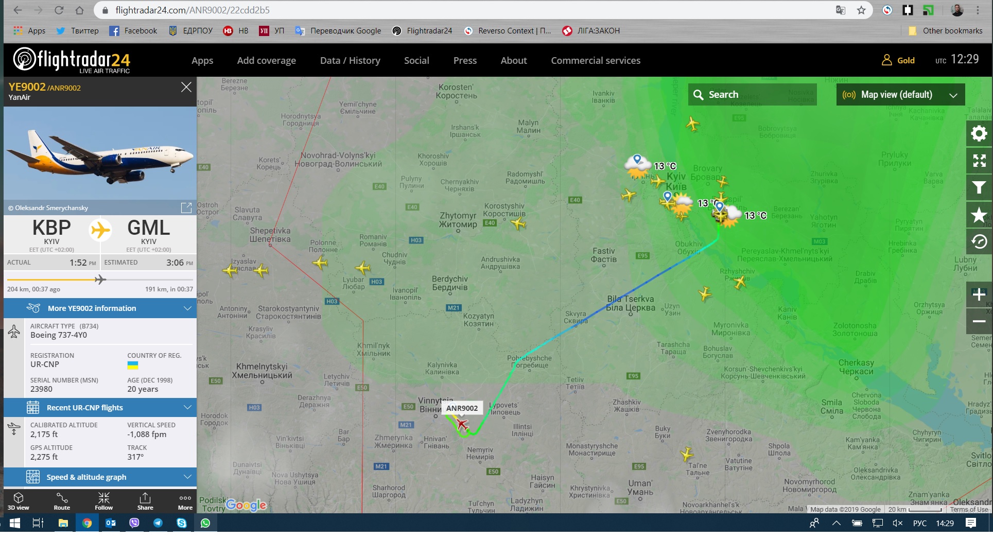The height and width of the screenshot is (556, 993).
Task: Click the Flightradar24 logo
Action: [x=72, y=60]
